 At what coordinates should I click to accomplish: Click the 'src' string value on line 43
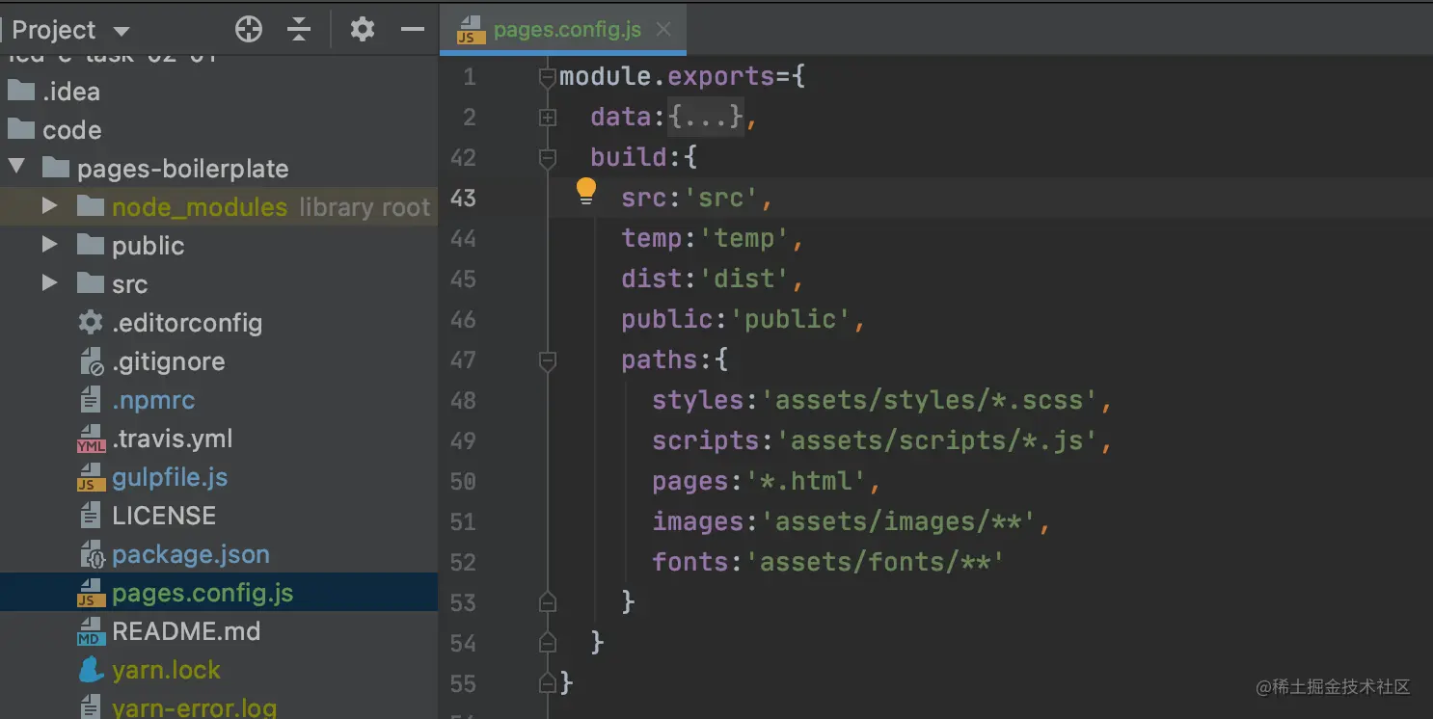[721, 198]
